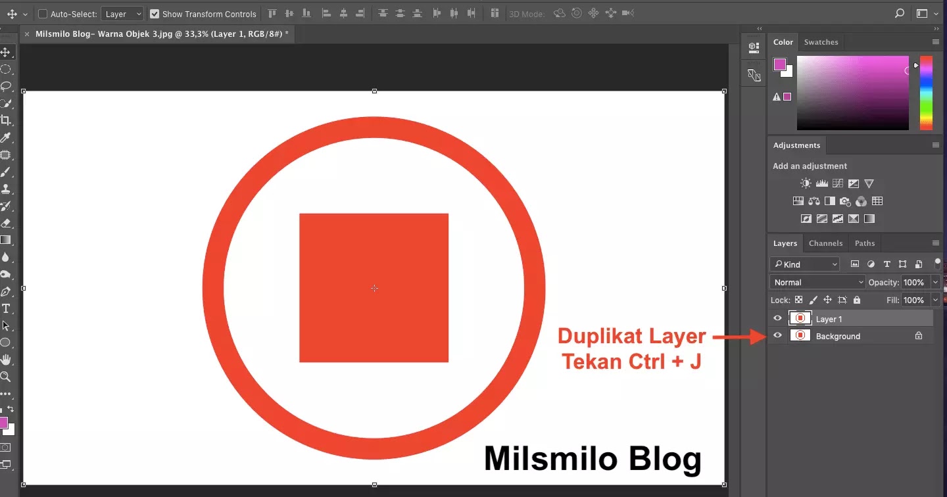
Task: Open the Layers panel menu
Action: [936, 243]
